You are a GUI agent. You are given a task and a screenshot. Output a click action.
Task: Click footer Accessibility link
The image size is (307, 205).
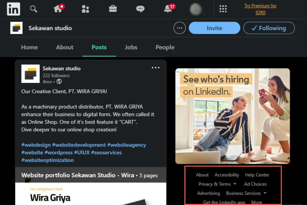coord(227,175)
